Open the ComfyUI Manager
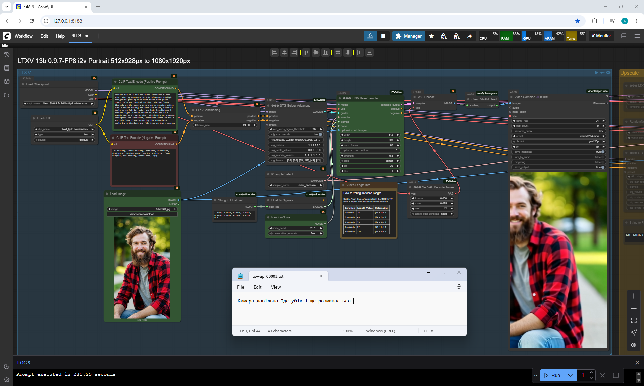This screenshot has height=386, width=644. pos(409,36)
